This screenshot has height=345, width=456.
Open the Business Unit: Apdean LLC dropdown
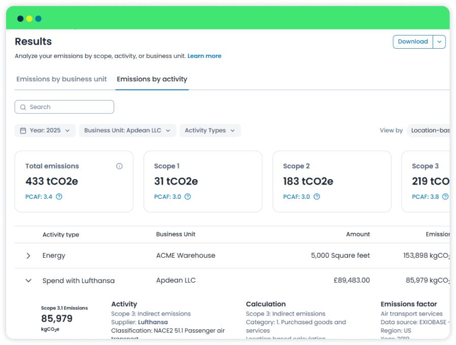point(127,130)
